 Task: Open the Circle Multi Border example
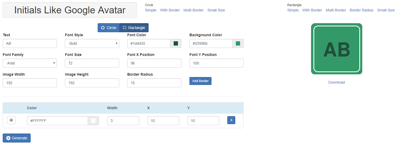193,10
